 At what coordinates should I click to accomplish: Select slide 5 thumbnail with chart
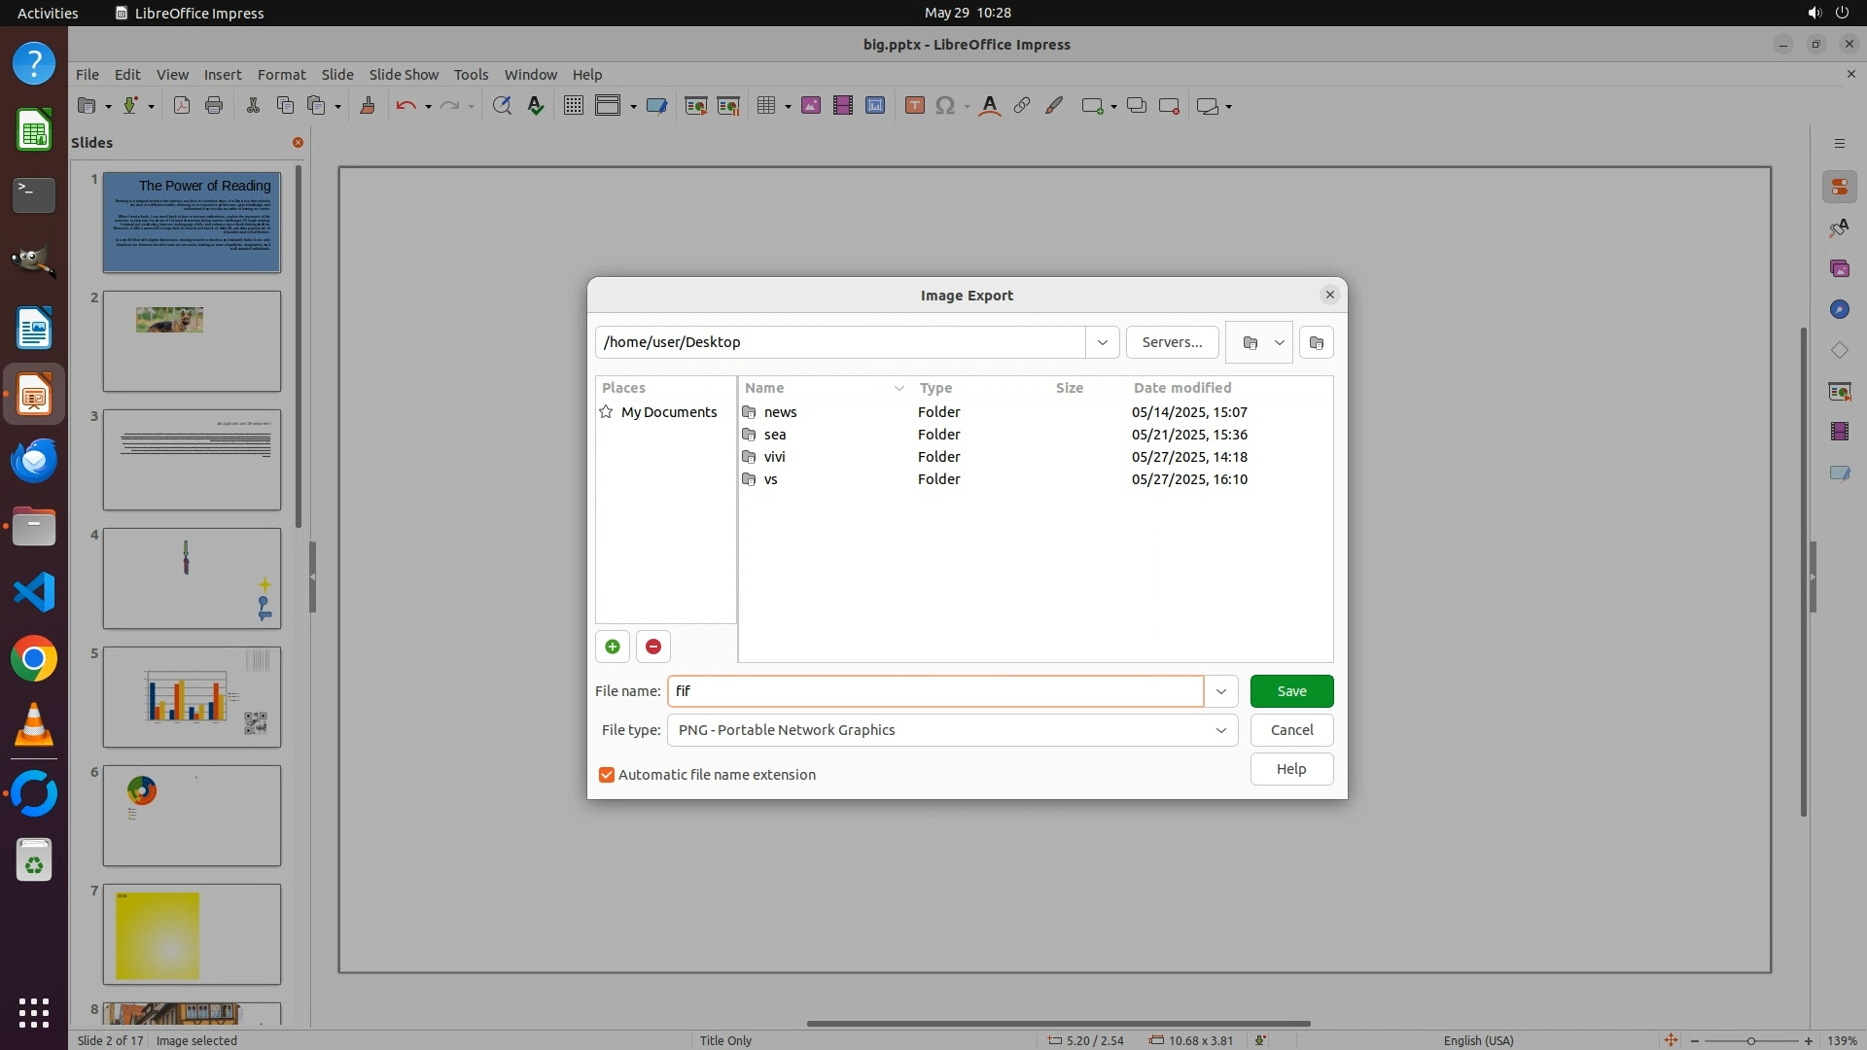pos(192,697)
